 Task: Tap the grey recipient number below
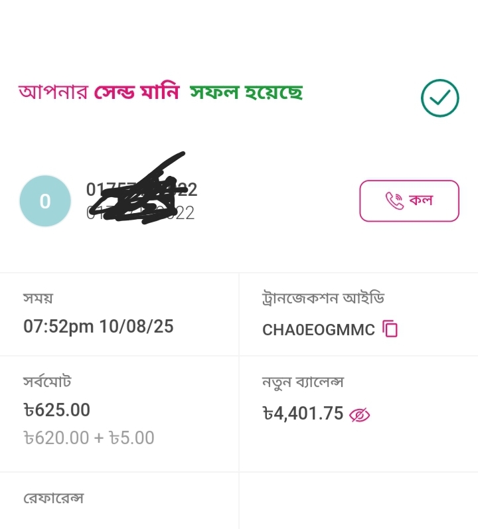pyautogui.click(x=141, y=213)
